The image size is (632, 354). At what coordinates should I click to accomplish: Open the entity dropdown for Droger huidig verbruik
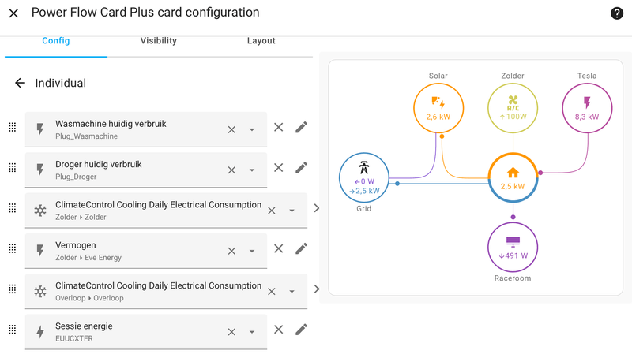[251, 170]
